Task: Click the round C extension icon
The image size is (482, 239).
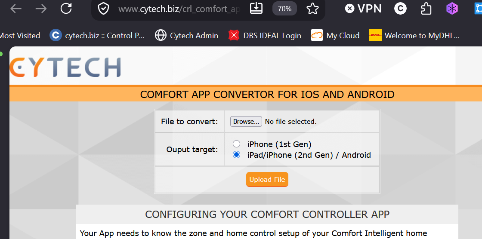Action: pyautogui.click(x=400, y=9)
